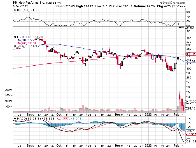
Task: Click the chart date 8-Feb-2022
Action: [20, 6]
